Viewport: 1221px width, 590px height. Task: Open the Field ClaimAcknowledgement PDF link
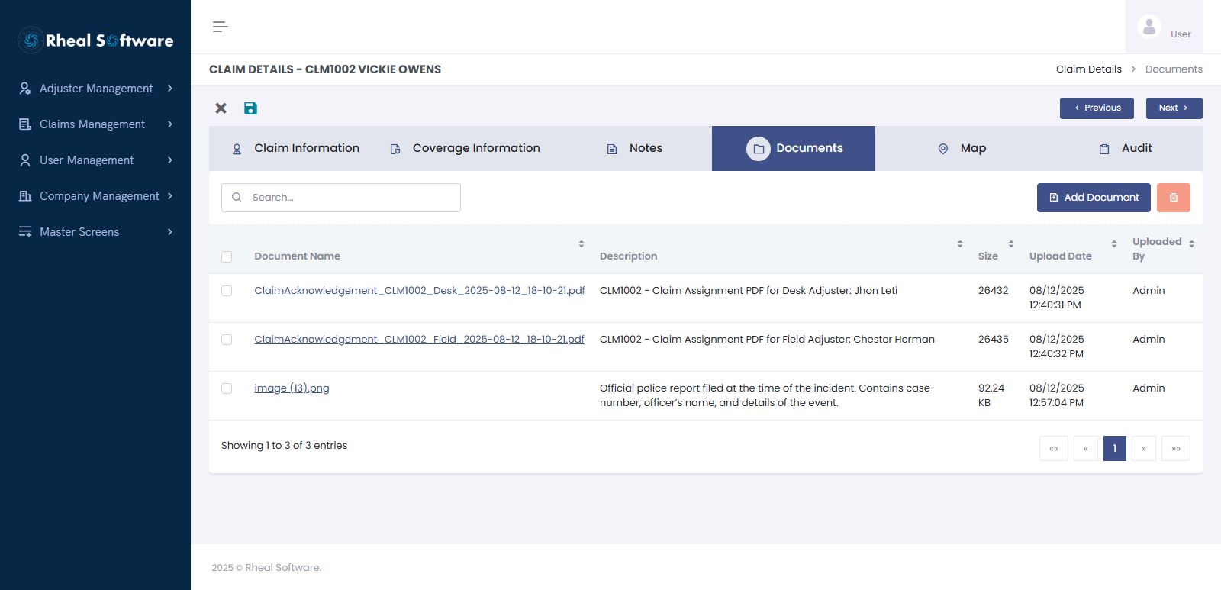(x=419, y=340)
